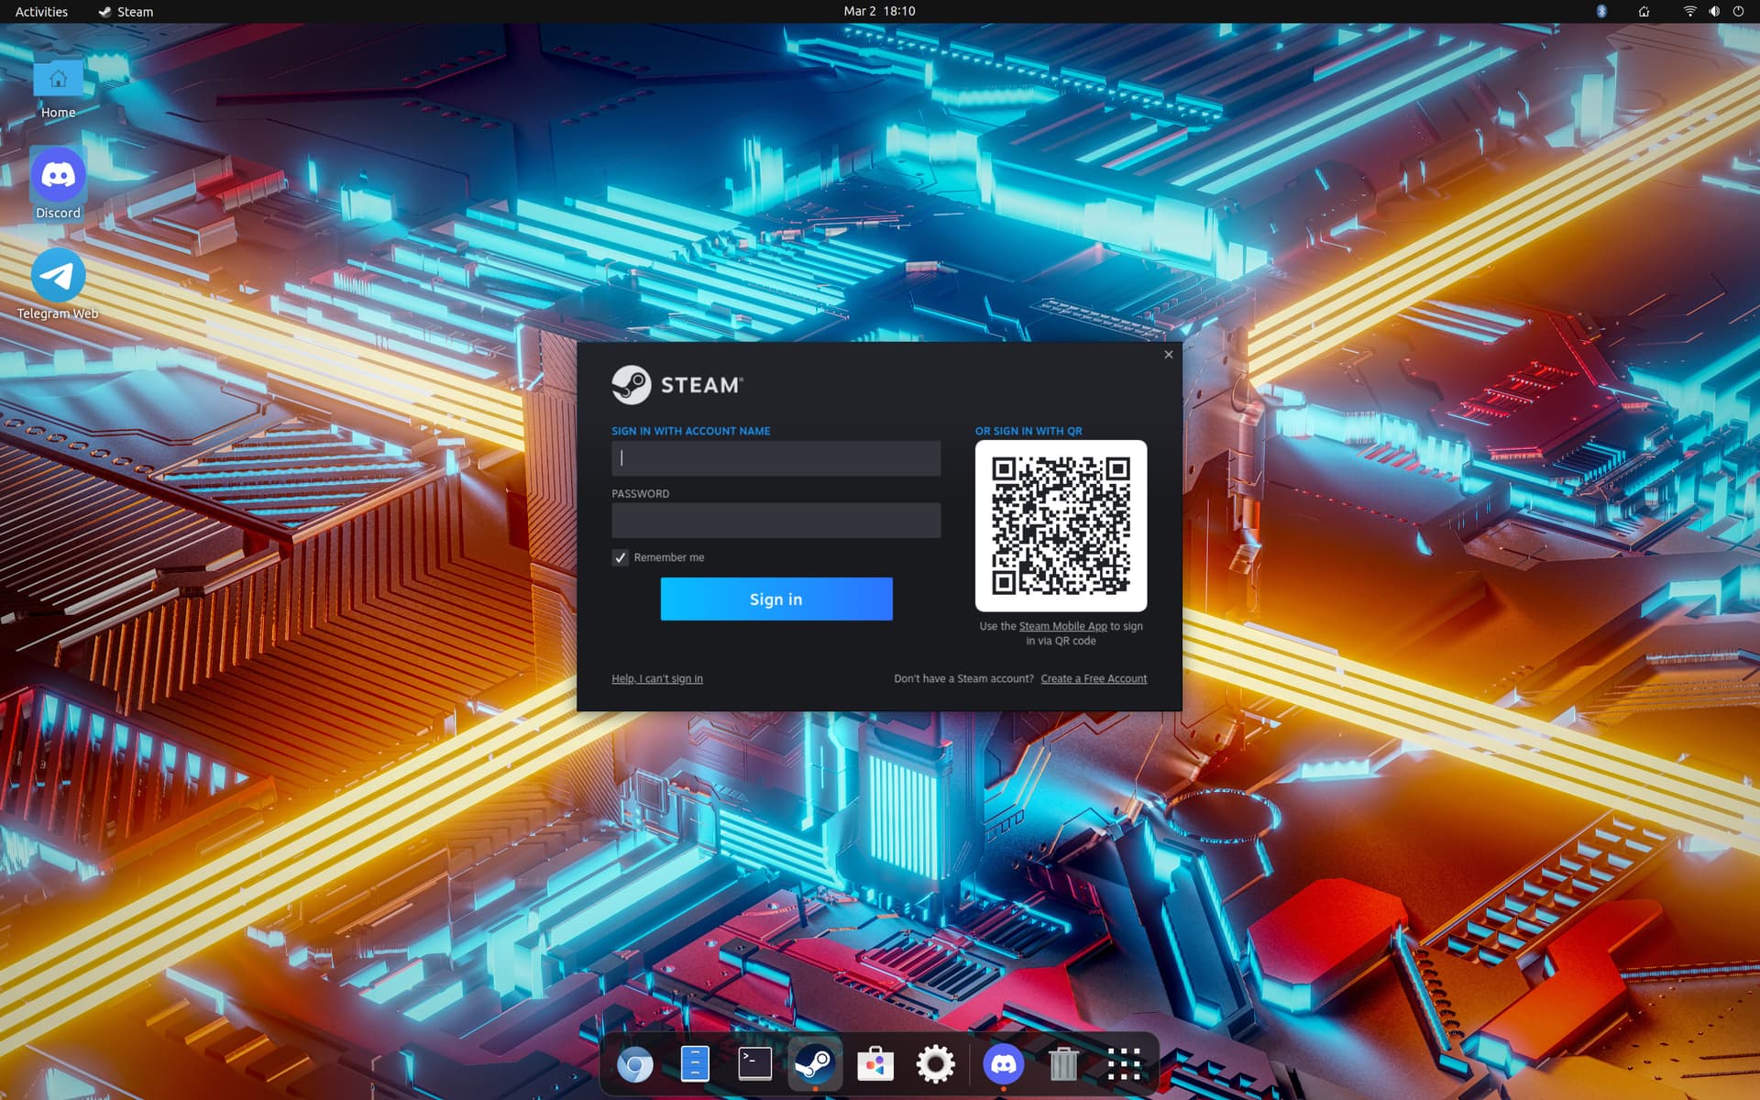Open the Steam app menu in top bar
The width and height of the screenshot is (1760, 1100).
tap(126, 11)
